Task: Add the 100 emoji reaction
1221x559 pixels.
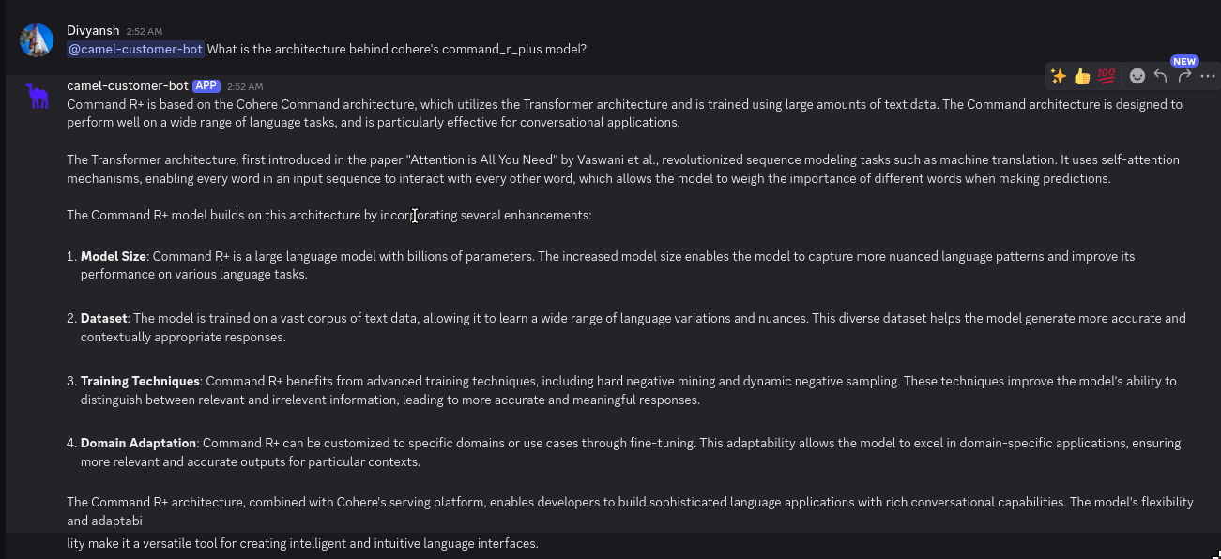Action: tap(1107, 76)
